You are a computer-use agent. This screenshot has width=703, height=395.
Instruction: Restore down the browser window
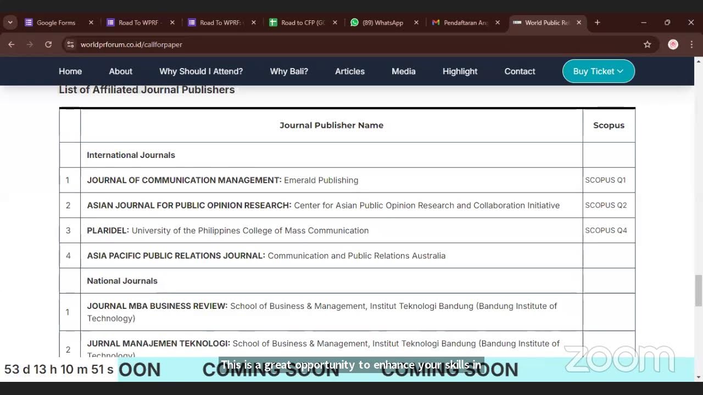(x=667, y=22)
